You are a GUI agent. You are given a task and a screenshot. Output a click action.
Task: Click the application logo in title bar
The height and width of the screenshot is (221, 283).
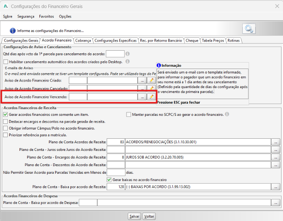6,6
